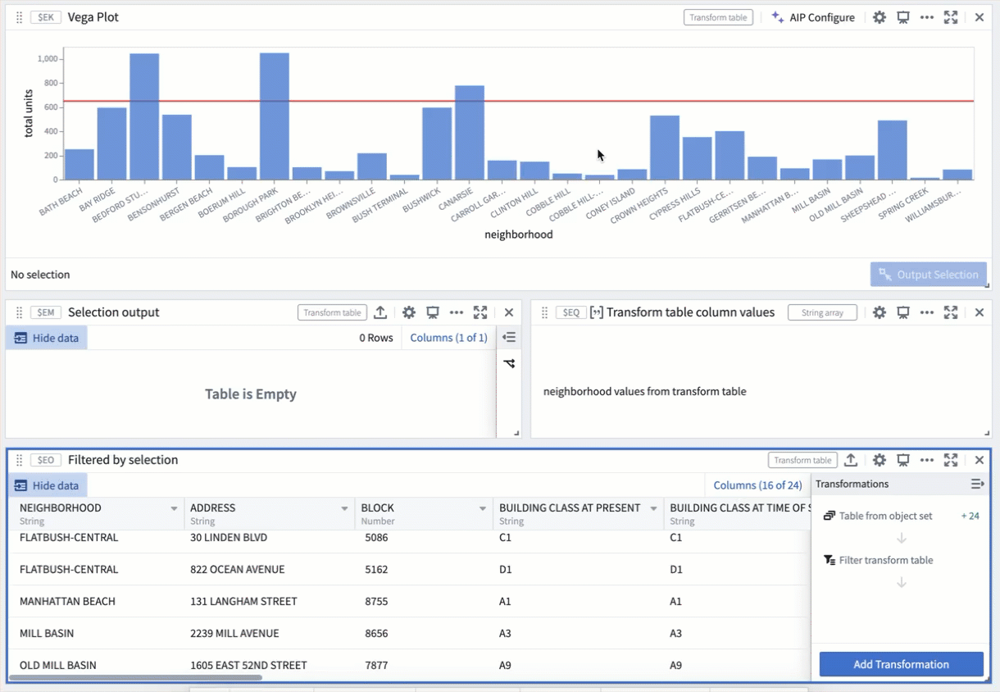Open NEIGHBORHOOD column dropdown
The image size is (1000, 692).
point(174,508)
